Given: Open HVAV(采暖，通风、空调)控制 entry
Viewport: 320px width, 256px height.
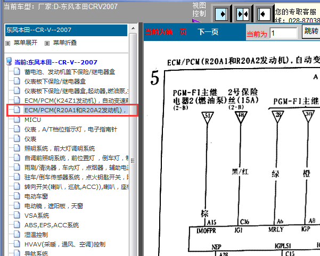Looking at the screenshot, I should (65, 244).
